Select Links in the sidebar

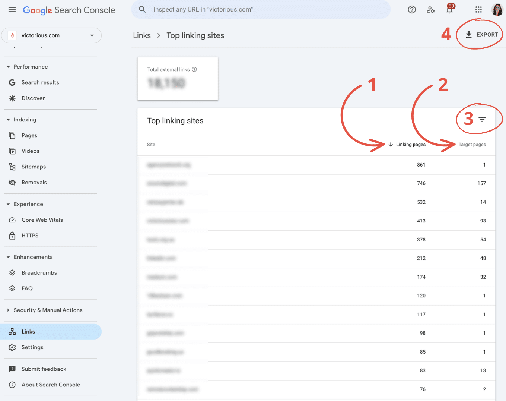point(51,332)
